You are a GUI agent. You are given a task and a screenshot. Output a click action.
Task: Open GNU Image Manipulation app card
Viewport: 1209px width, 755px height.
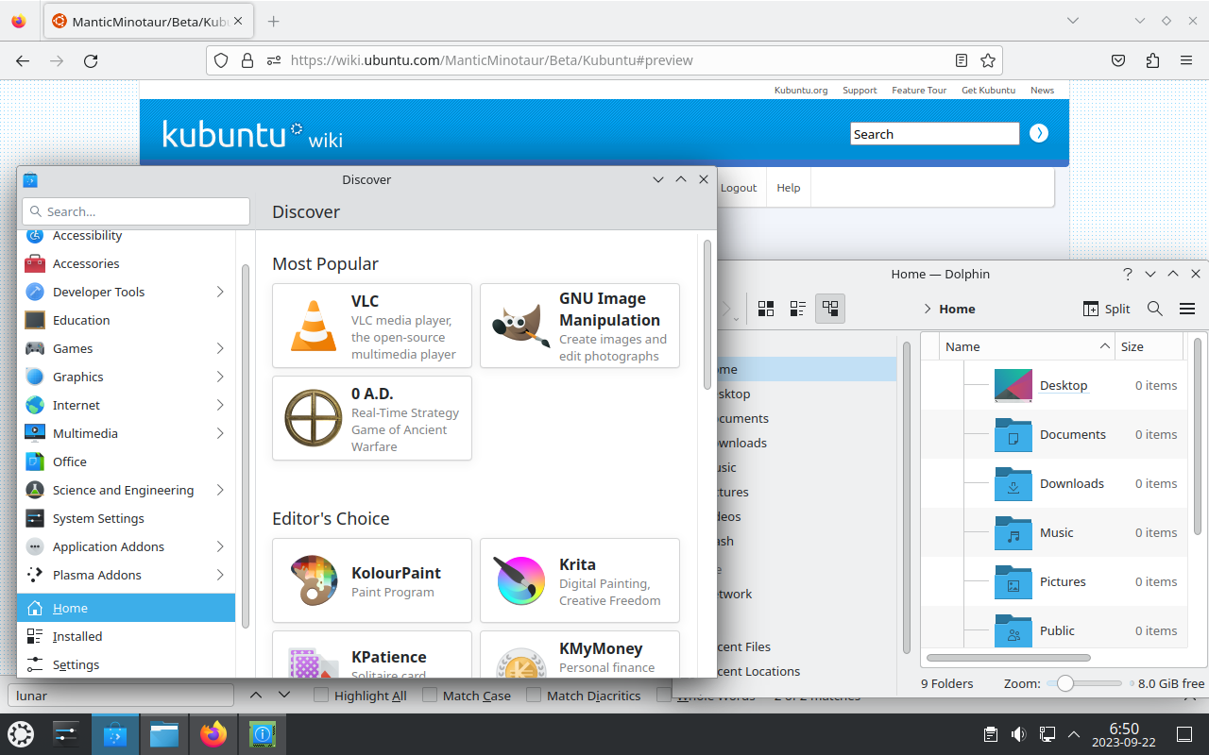click(580, 326)
